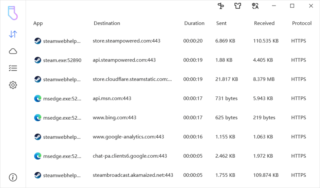
Task: Open the cloud servers page in sidebar
Action: (x=13, y=51)
